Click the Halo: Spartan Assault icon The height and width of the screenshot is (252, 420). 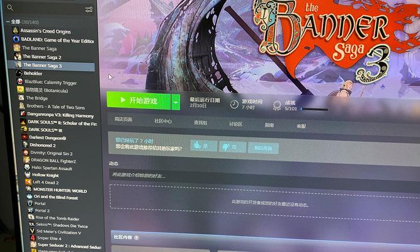pyautogui.click(x=27, y=167)
